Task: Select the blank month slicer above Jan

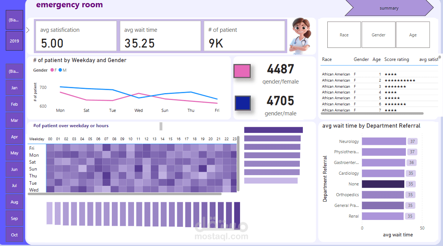Action: 15,71
